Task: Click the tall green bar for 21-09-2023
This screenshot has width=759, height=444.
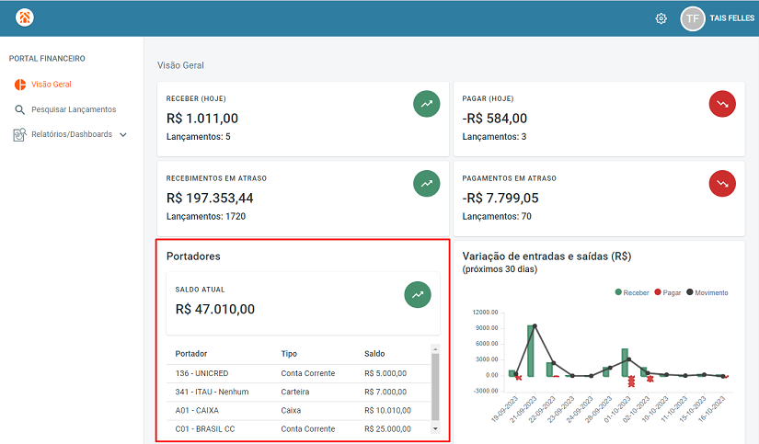Action: (x=531, y=350)
